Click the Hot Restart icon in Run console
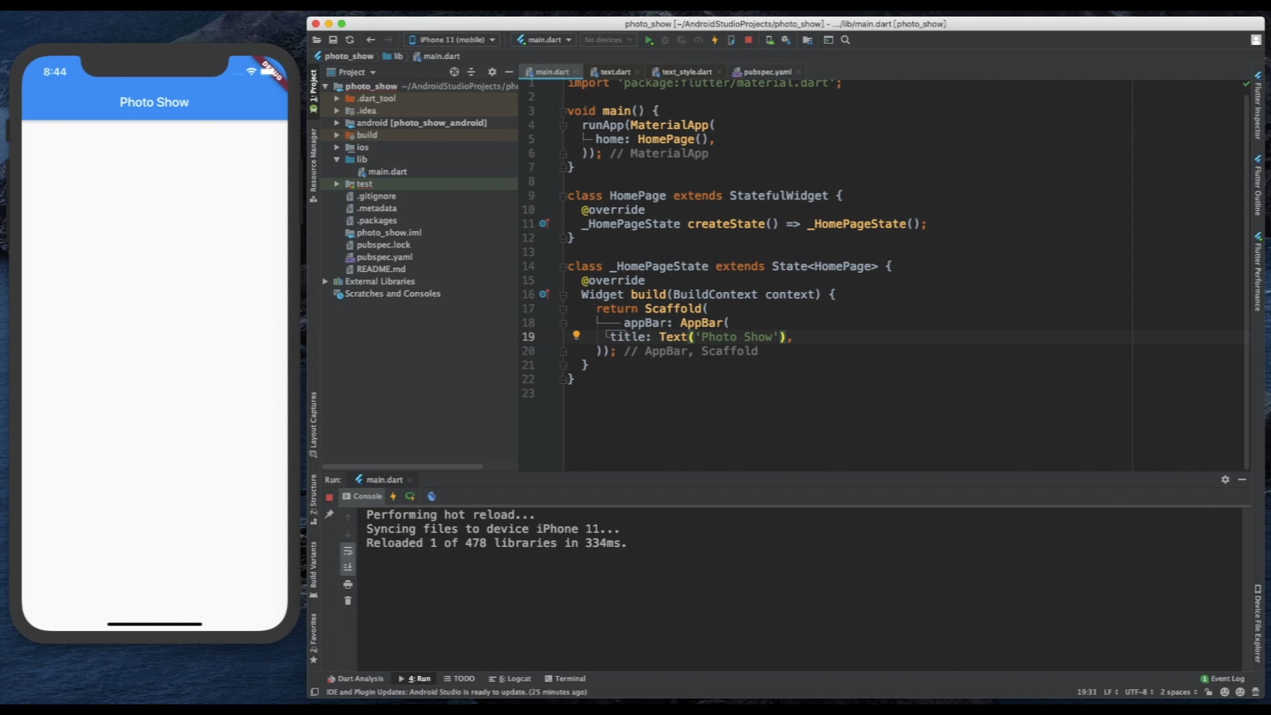1271x715 pixels. (410, 497)
